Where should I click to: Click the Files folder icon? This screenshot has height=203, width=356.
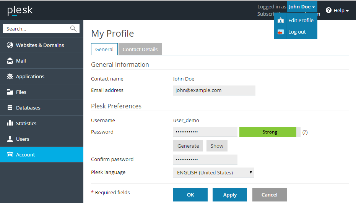tap(10, 92)
